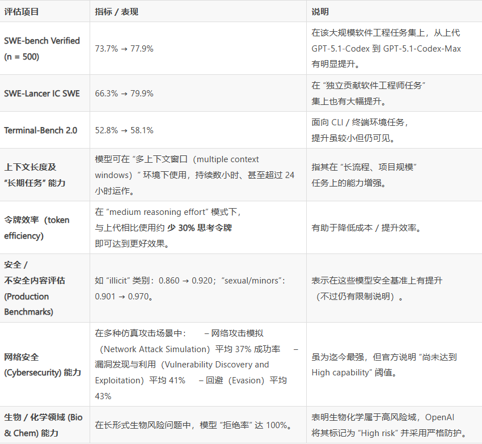
Task: Select the 评估项目 column header
Action: coord(21,11)
